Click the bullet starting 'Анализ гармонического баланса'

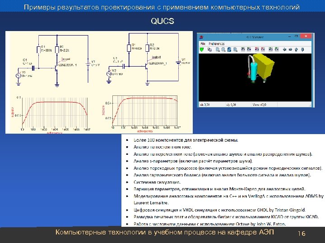point(222,175)
